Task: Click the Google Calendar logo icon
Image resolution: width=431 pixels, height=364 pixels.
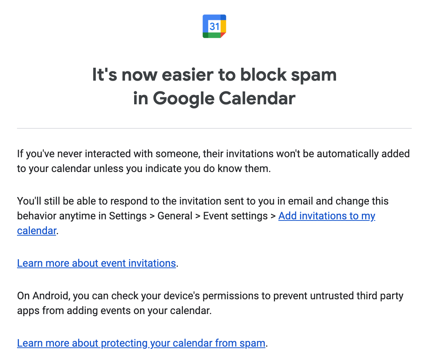Action: click(x=214, y=26)
